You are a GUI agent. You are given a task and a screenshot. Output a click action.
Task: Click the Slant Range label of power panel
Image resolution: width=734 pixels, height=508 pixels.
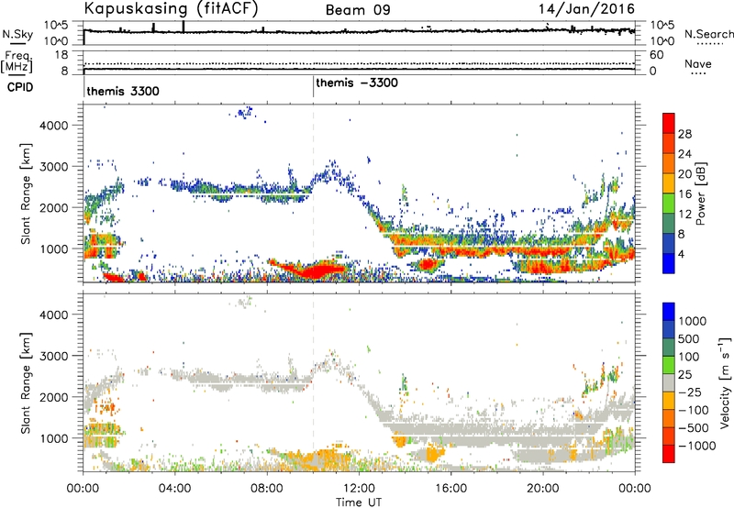coord(26,193)
